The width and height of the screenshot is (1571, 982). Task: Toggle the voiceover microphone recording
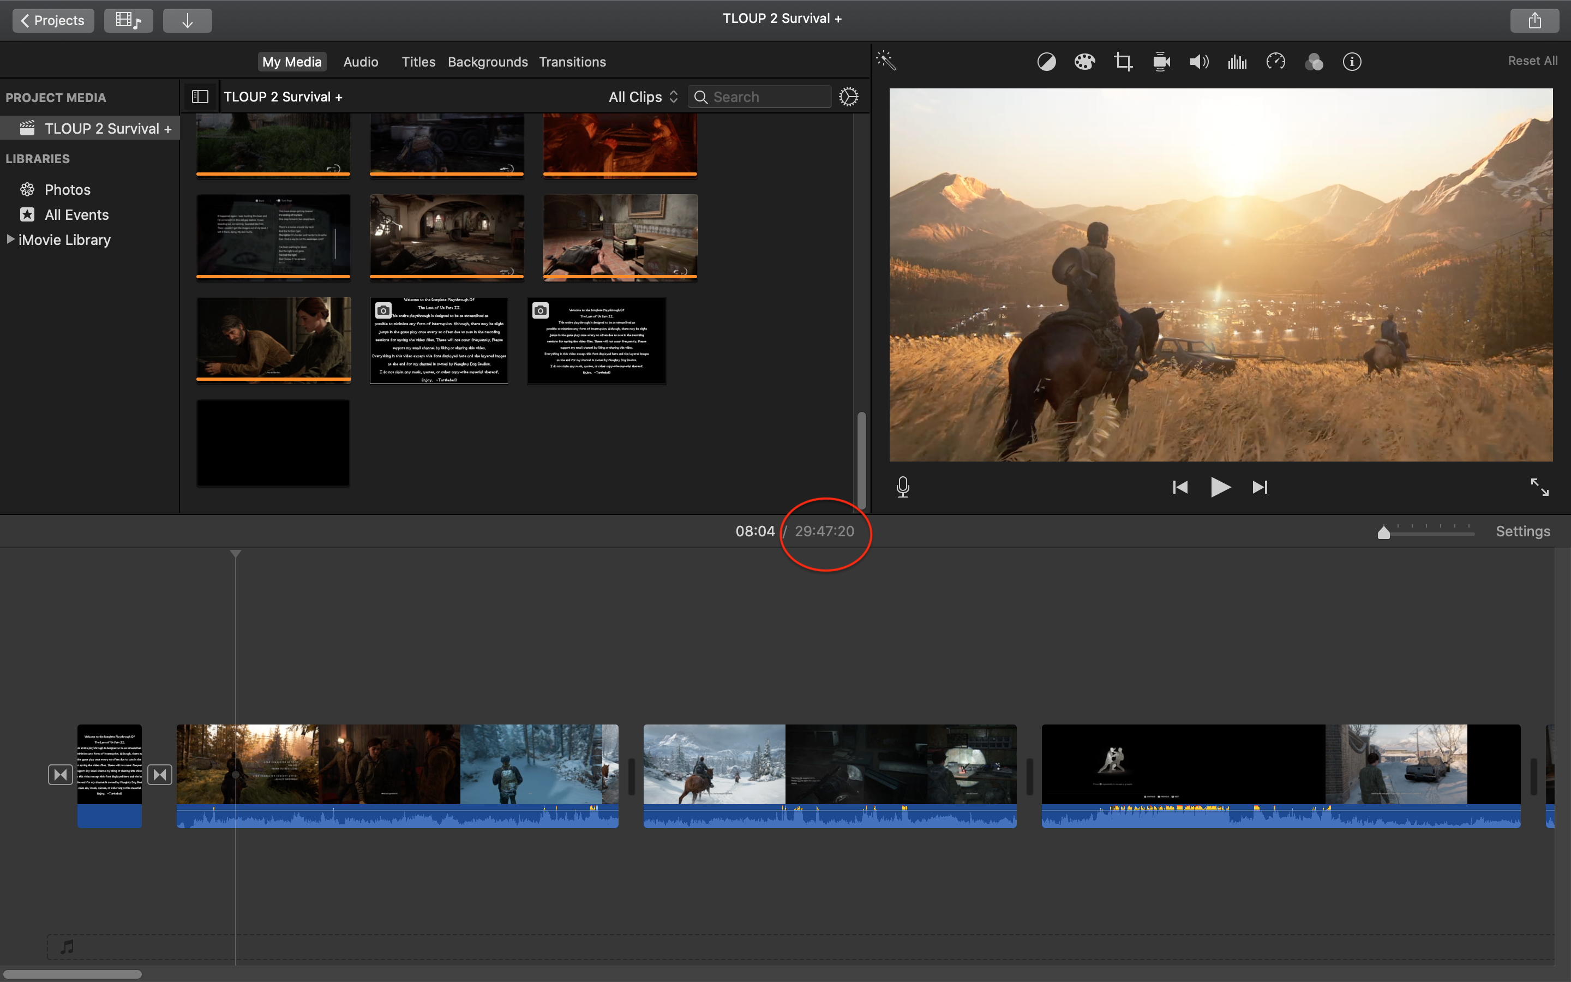902,487
